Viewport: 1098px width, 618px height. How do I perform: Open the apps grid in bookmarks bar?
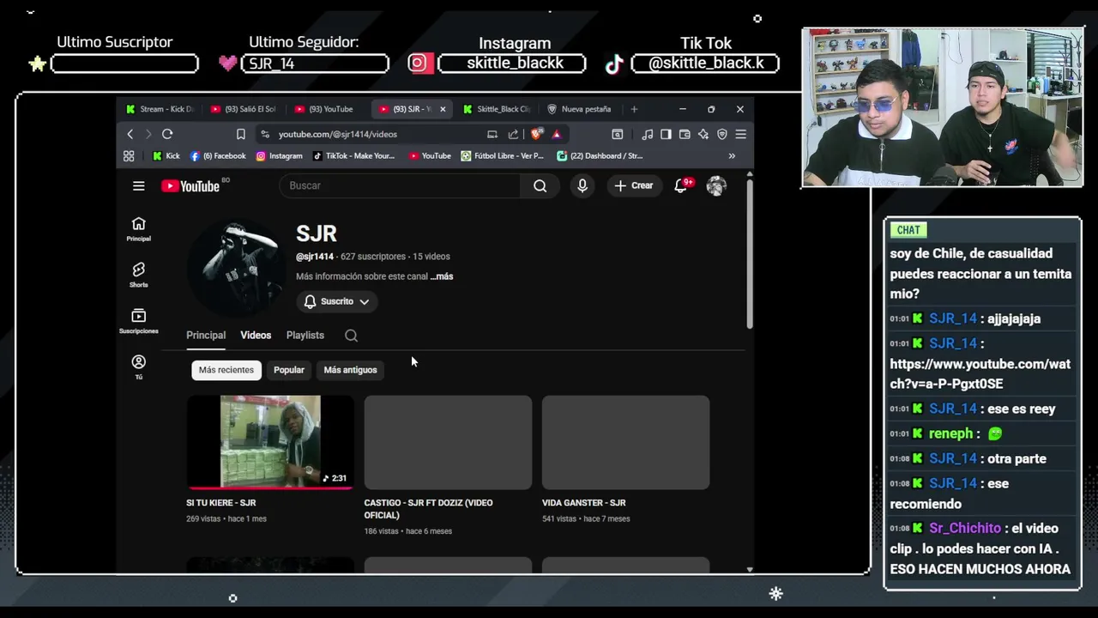coord(129,156)
